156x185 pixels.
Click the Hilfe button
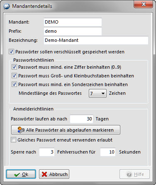135,174
